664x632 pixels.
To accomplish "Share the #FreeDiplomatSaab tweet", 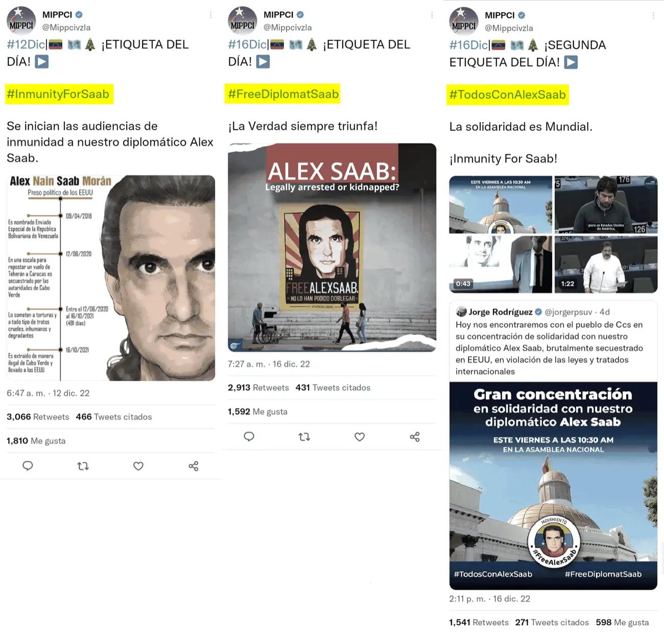I will coord(415,437).
